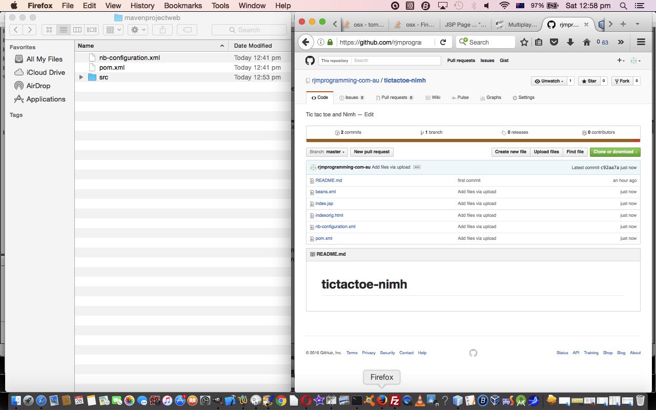Open Google Chrome from the Dock

(x=280, y=400)
